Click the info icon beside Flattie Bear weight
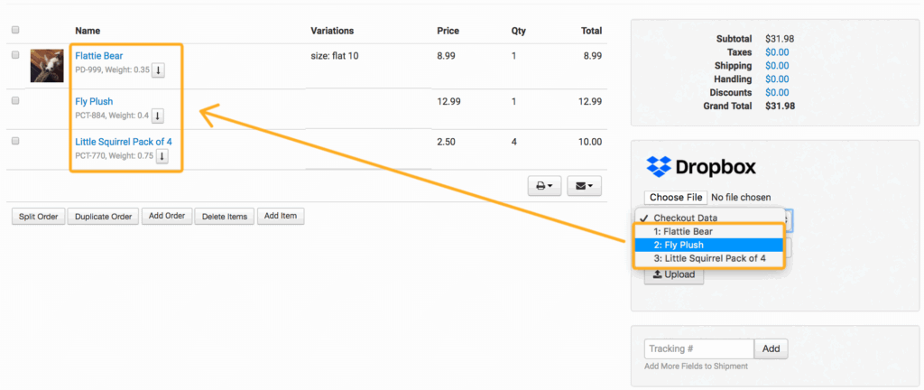 point(158,70)
